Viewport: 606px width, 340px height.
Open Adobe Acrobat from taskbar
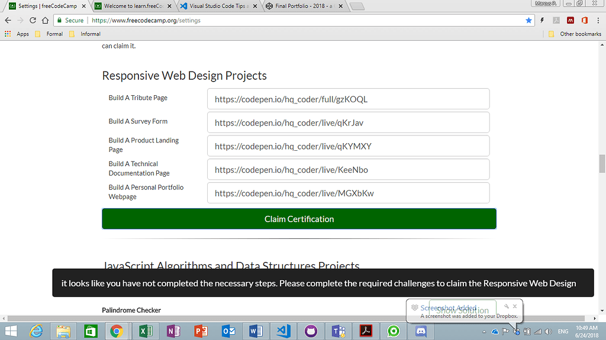coord(366,331)
